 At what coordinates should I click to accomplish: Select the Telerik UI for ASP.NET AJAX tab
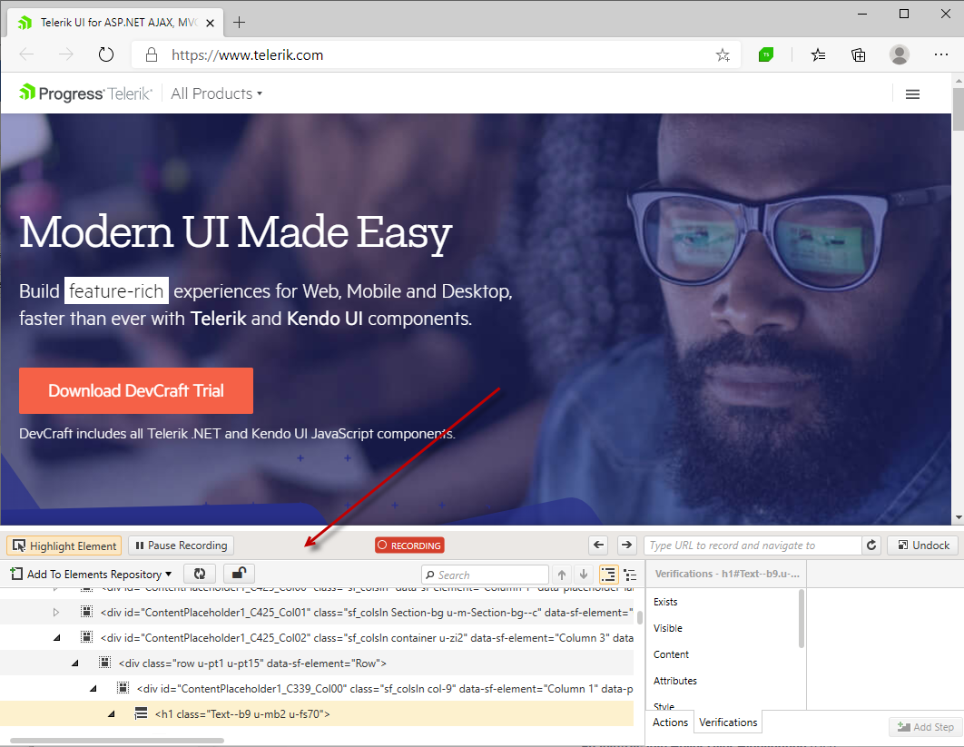pyautogui.click(x=115, y=23)
